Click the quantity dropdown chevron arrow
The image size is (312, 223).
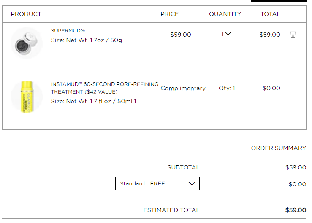click(x=228, y=33)
